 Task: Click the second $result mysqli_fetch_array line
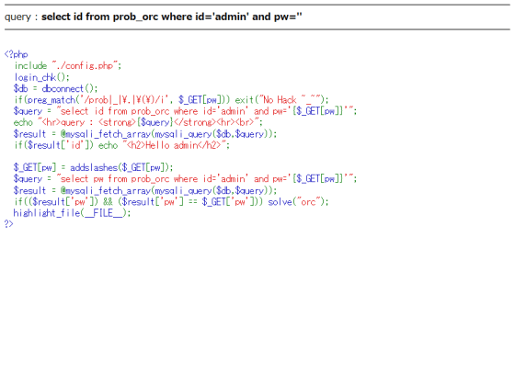[145, 190]
